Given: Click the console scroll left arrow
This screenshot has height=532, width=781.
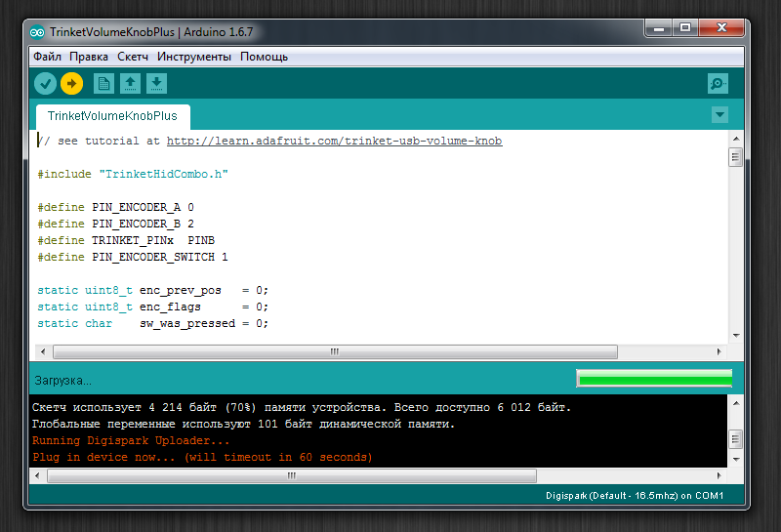Looking at the screenshot, I should click(x=37, y=475).
